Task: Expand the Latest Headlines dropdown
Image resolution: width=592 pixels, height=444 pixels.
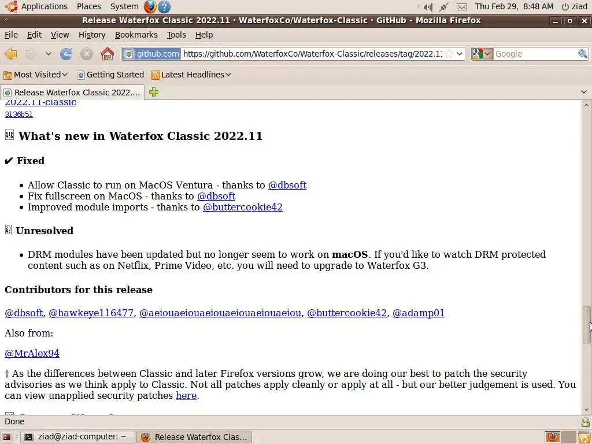Action: coord(228,75)
